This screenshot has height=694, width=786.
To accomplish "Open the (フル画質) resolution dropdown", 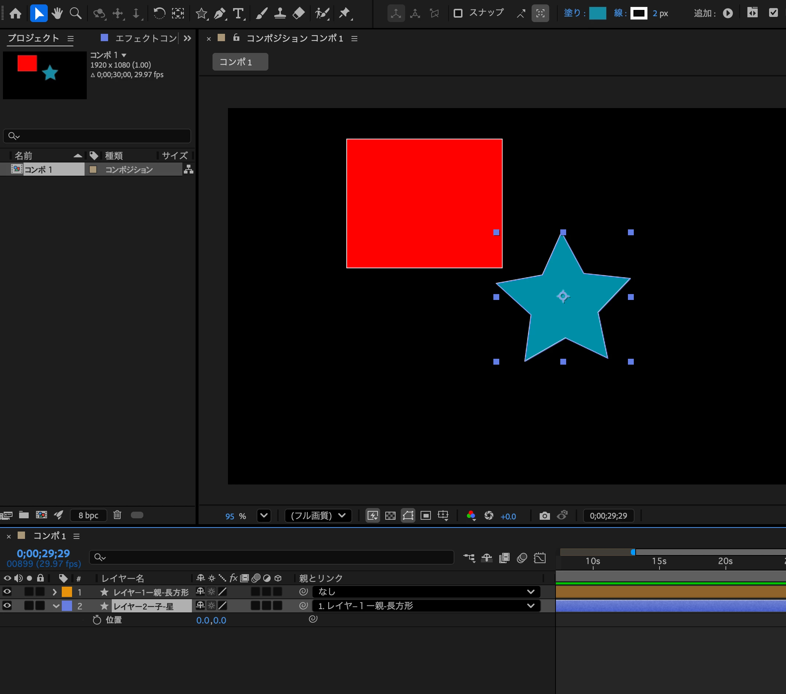I will [x=318, y=516].
